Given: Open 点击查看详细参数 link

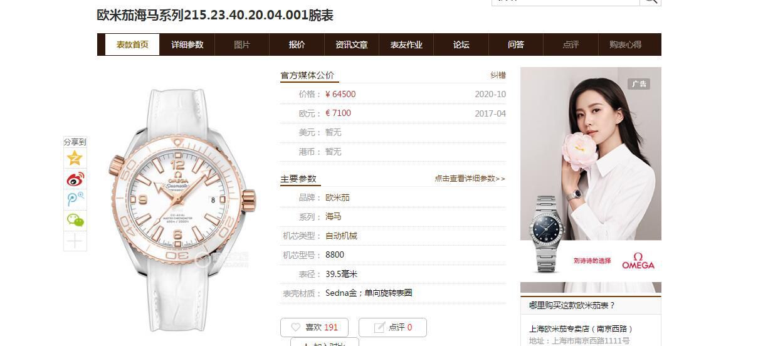Looking at the screenshot, I should 470,179.
